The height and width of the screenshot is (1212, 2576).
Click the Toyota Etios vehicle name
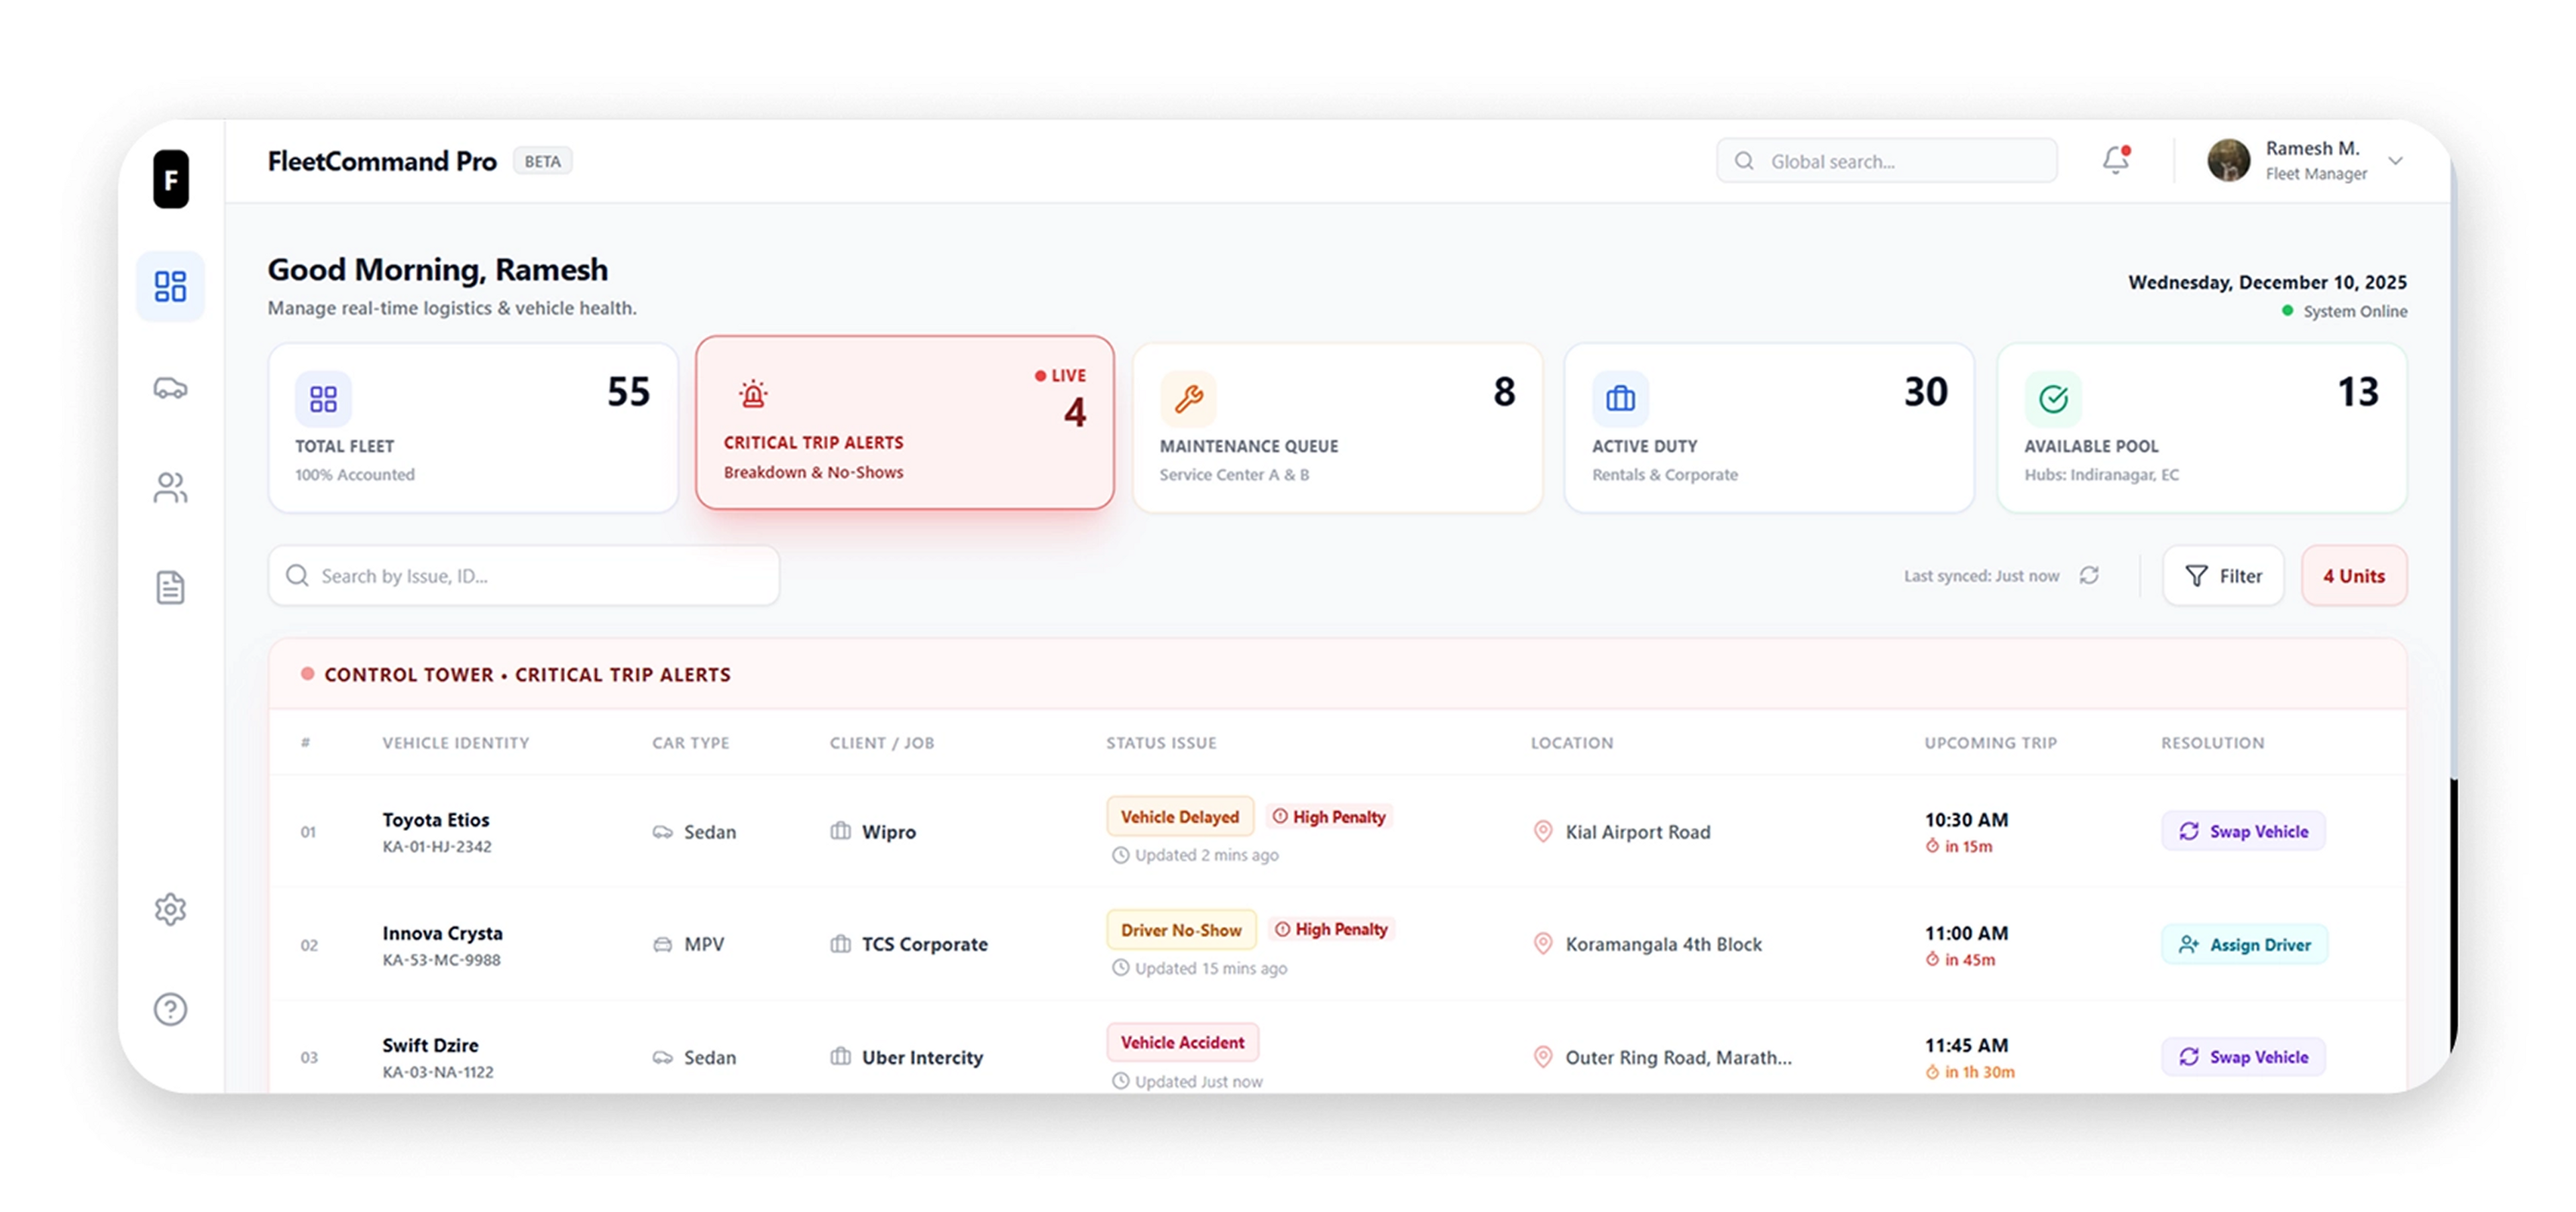click(x=436, y=820)
